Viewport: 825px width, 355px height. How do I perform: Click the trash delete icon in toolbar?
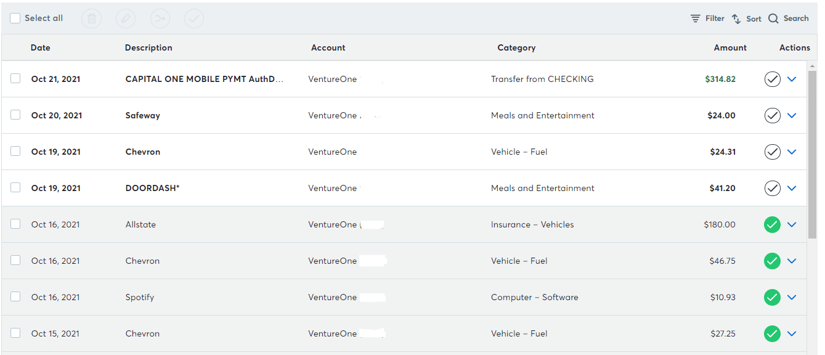91,18
